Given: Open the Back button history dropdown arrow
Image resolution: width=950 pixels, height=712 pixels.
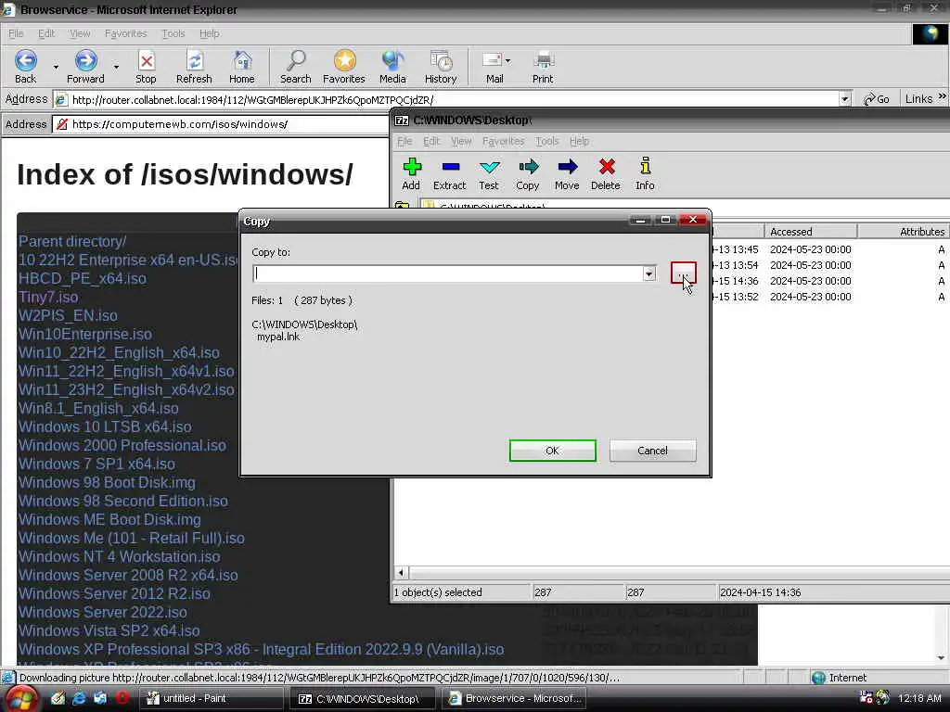Looking at the screenshot, I should [x=56, y=67].
